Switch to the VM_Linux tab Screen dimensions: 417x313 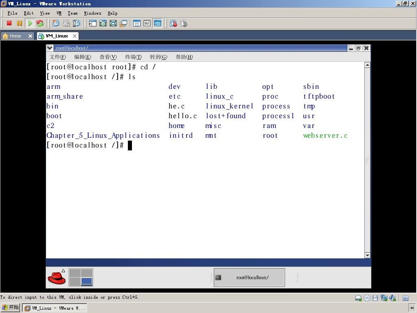tap(57, 36)
